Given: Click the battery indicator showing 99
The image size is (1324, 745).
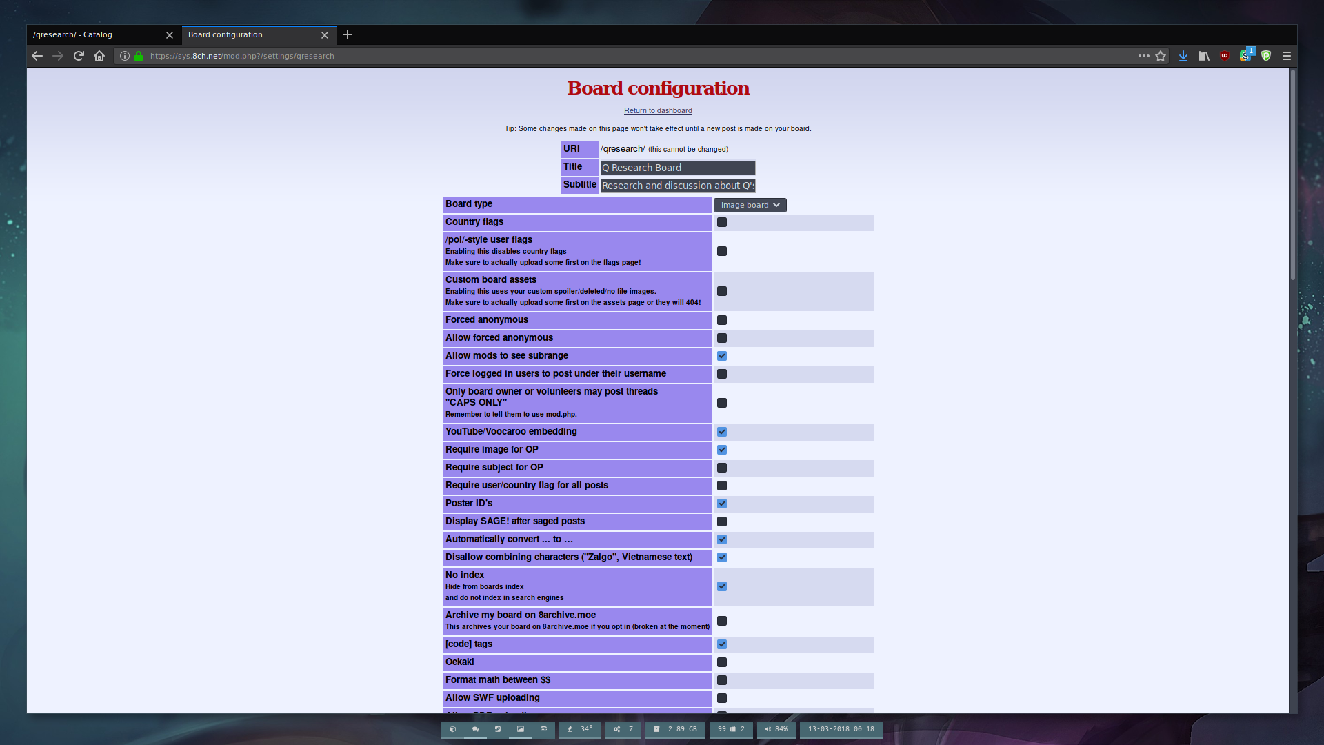Looking at the screenshot, I should 731,729.
